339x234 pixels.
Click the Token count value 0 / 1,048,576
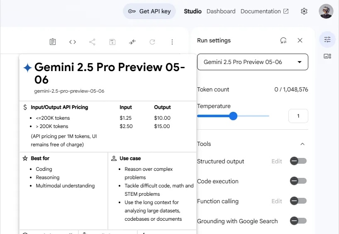pyautogui.click(x=291, y=89)
